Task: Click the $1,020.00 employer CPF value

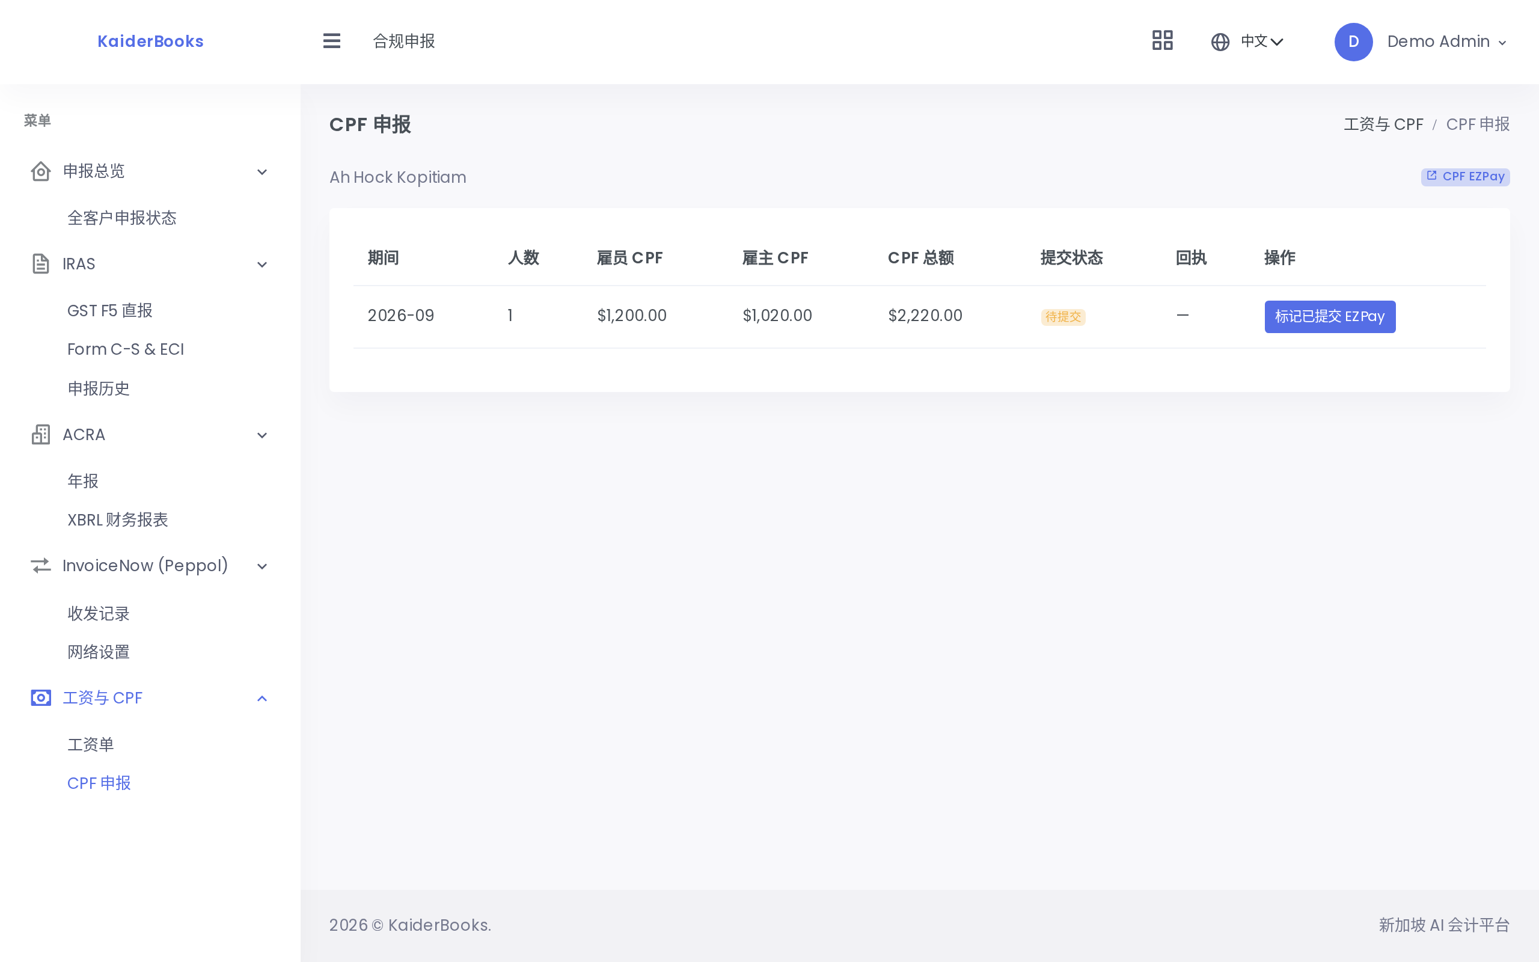Action: [777, 316]
